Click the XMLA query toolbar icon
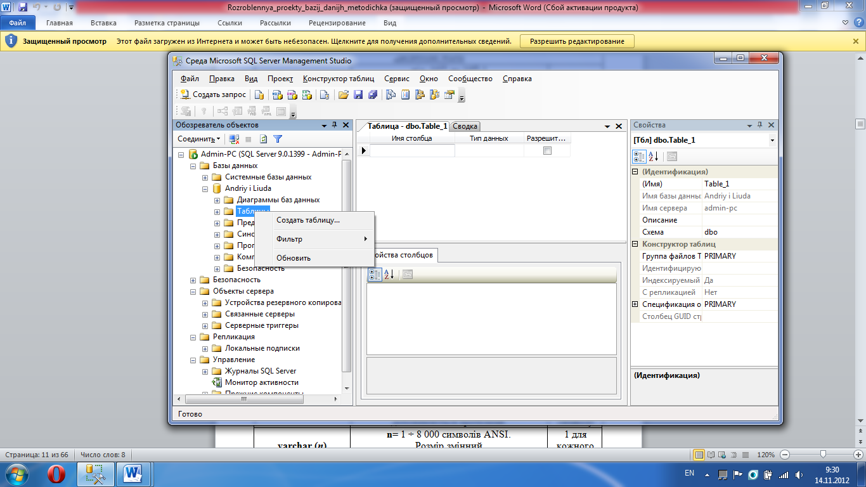This screenshot has width=866, height=487. click(x=307, y=94)
